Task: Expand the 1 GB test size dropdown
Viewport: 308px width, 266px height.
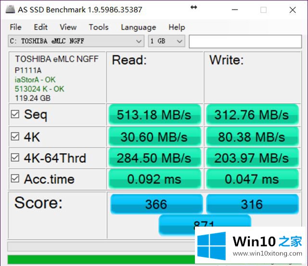Action: click(x=167, y=41)
